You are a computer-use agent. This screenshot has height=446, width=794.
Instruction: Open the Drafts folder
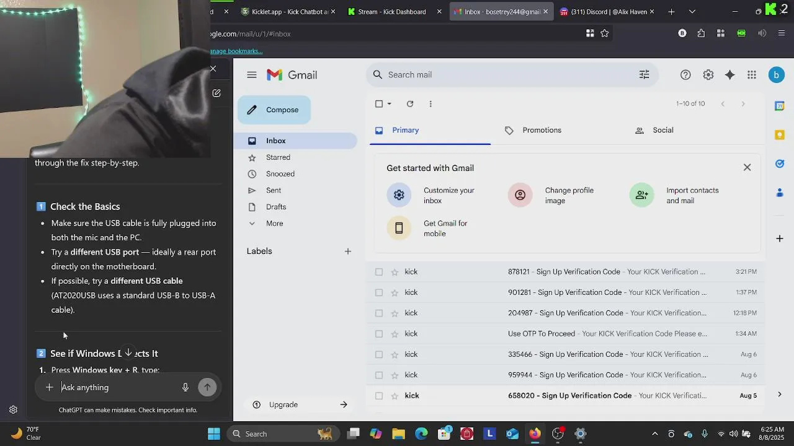(276, 207)
